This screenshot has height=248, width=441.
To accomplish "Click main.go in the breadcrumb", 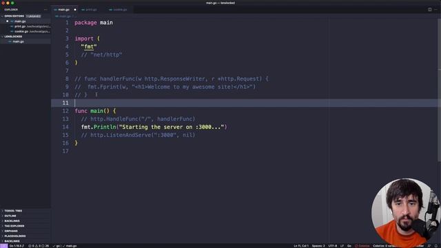I will point(65,17).
